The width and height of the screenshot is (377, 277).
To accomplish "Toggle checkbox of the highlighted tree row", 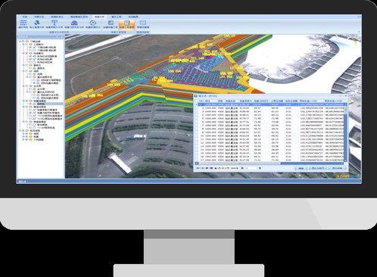I will point(30,104).
